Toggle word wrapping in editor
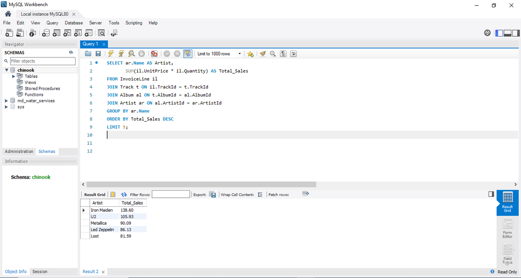The image size is (521, 278). pyautogui.click(x=293, y=54)
